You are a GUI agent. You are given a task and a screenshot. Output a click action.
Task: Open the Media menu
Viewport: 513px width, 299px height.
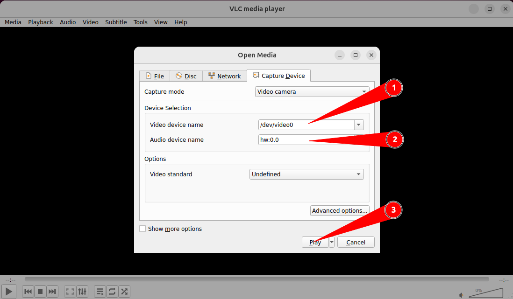(x=13, y=22)
